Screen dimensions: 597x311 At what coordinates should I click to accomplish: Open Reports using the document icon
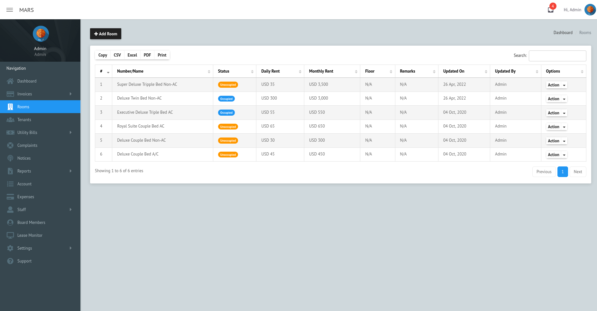10,171
